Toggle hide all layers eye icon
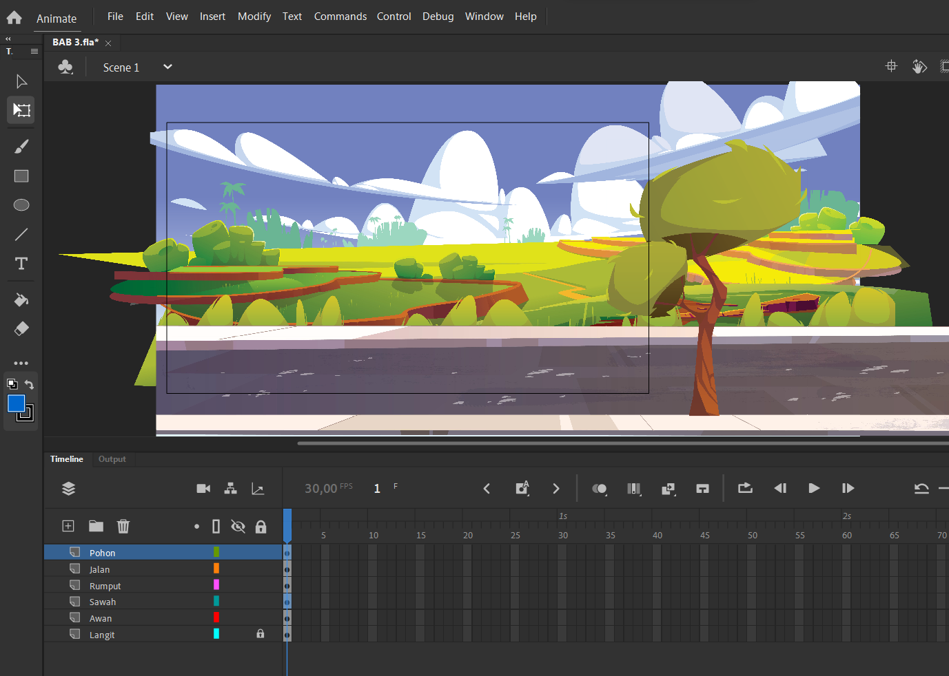Image resolution: width=949 pixels, height=676 pixels. click(238, 526)
